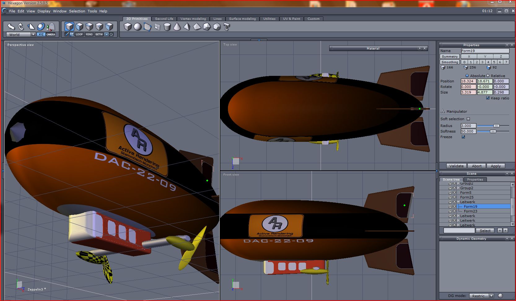Image resolution: width=516 pixels, height=301 pixels.
Task: Adjust the Radius slider handle
Action: (x=496, y=126)
